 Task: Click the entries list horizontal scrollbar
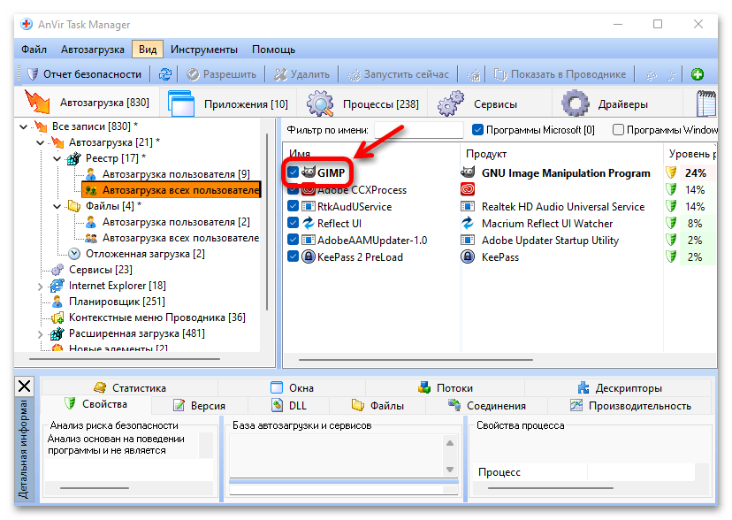416,360
